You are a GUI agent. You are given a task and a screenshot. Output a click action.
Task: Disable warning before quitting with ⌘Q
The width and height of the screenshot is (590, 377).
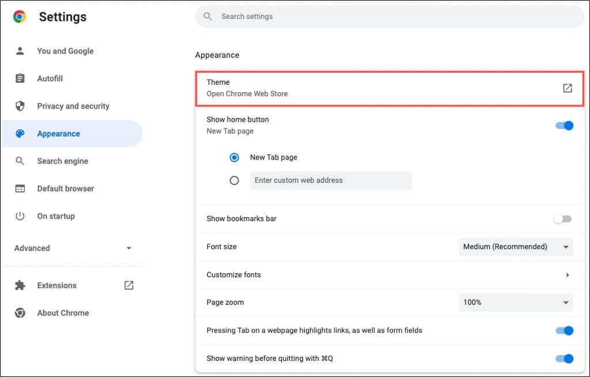563,359
